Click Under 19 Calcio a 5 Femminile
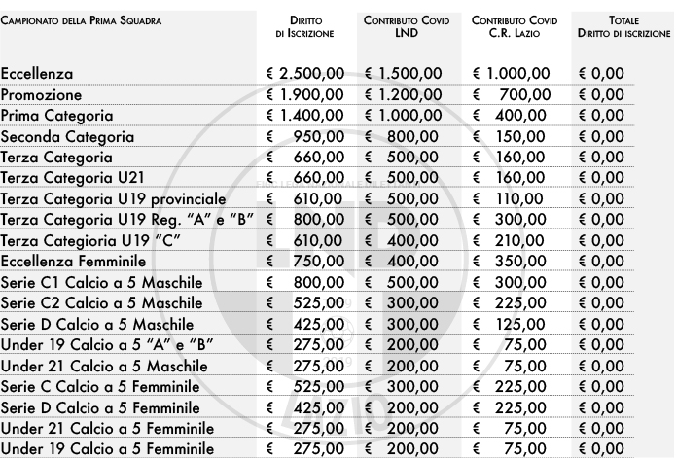The image size is (676, 458). tap(107, 449)
